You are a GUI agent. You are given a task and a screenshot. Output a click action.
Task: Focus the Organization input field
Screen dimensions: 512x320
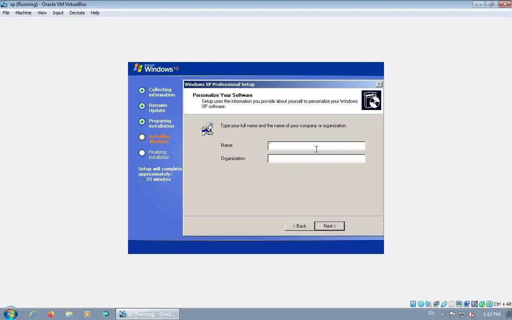point(316,158)
